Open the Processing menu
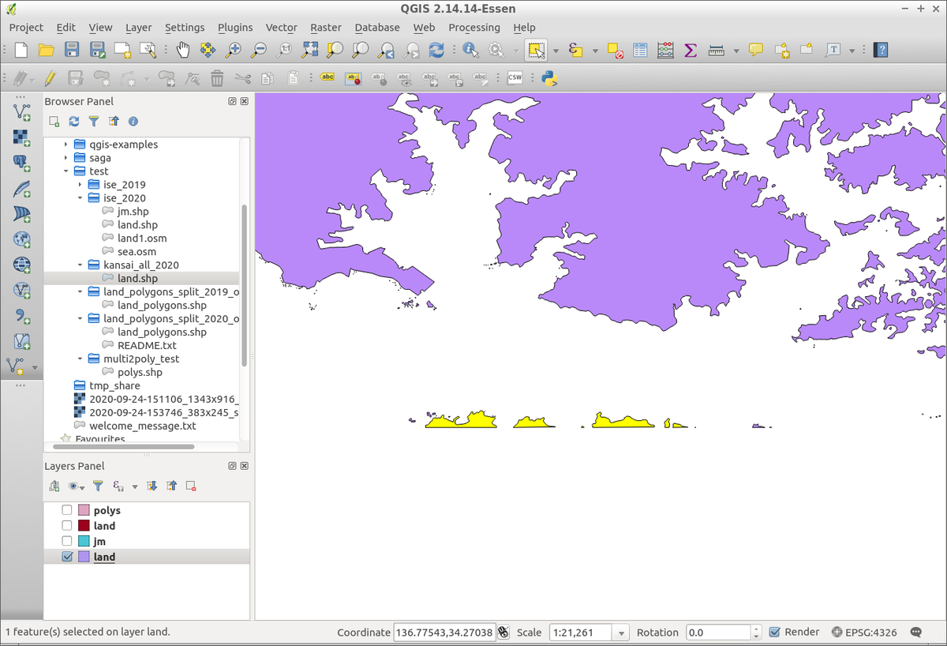This screenshot has width=947, height=646. pos(474,27)
